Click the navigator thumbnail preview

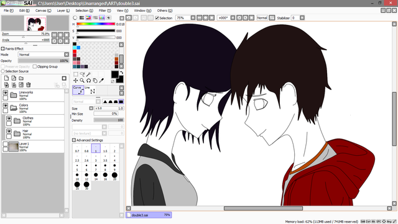point(35,24)
